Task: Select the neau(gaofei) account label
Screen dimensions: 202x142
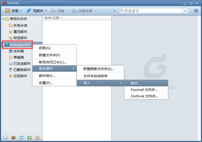Action: click(20, 45)
